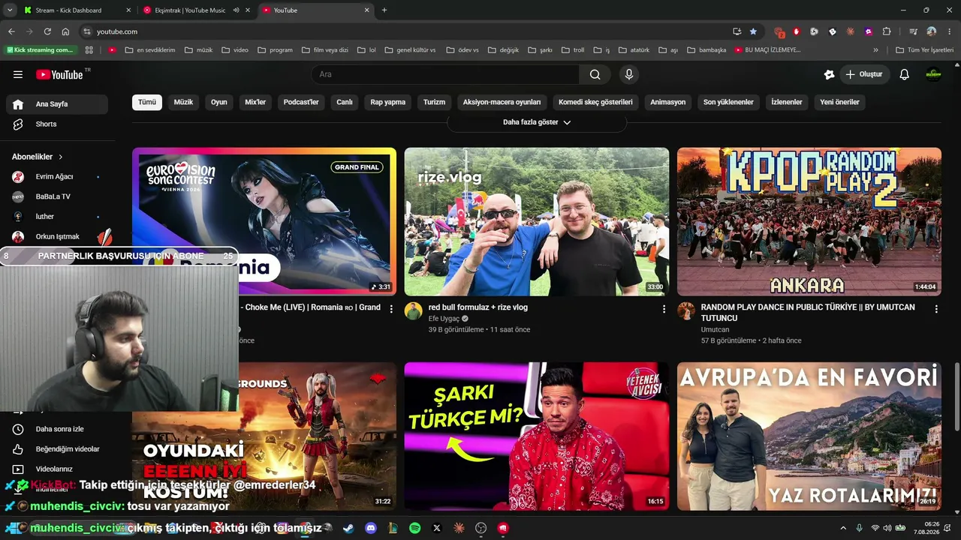961x540 pixels.
Task: Open the sparkle icon beside Oluştur
Action: pyautogui.click(x=829, y=74)
